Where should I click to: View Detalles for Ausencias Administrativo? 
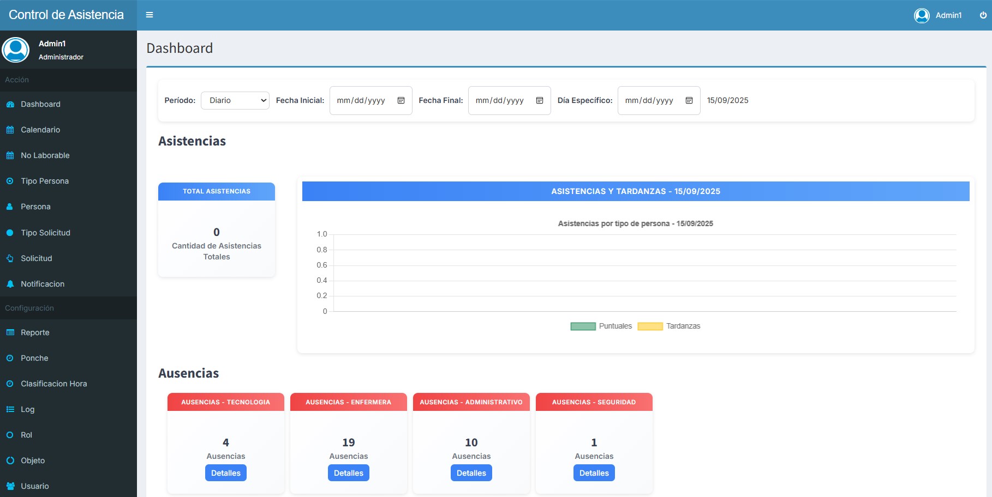coord(471,473)
